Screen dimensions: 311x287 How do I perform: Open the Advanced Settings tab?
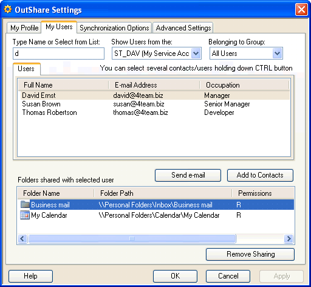tap(183, 28)
